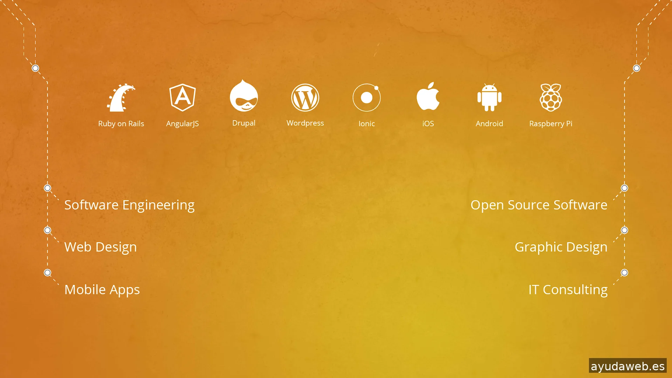Click IT Consulting text

(x=568, y=290)
